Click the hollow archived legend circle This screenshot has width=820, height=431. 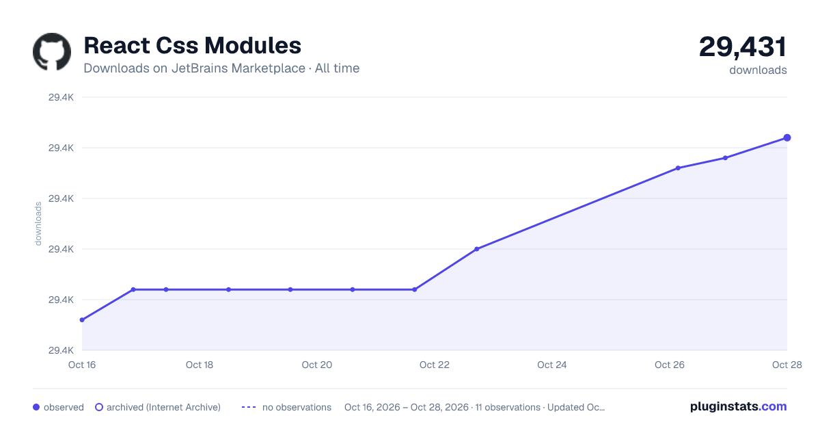click(x=98, y=407)
